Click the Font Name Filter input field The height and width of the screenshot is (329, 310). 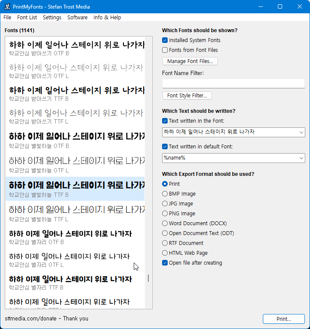click(x=233, y=84)
